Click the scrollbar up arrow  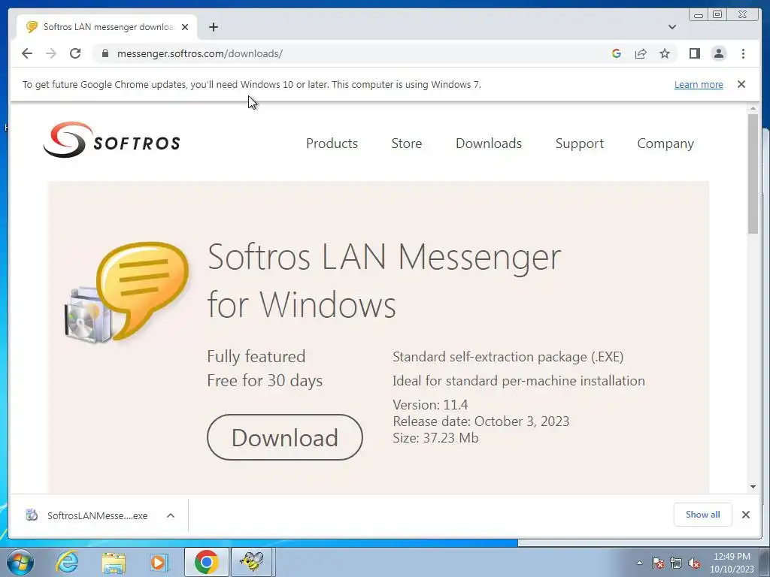click(753, 108)
